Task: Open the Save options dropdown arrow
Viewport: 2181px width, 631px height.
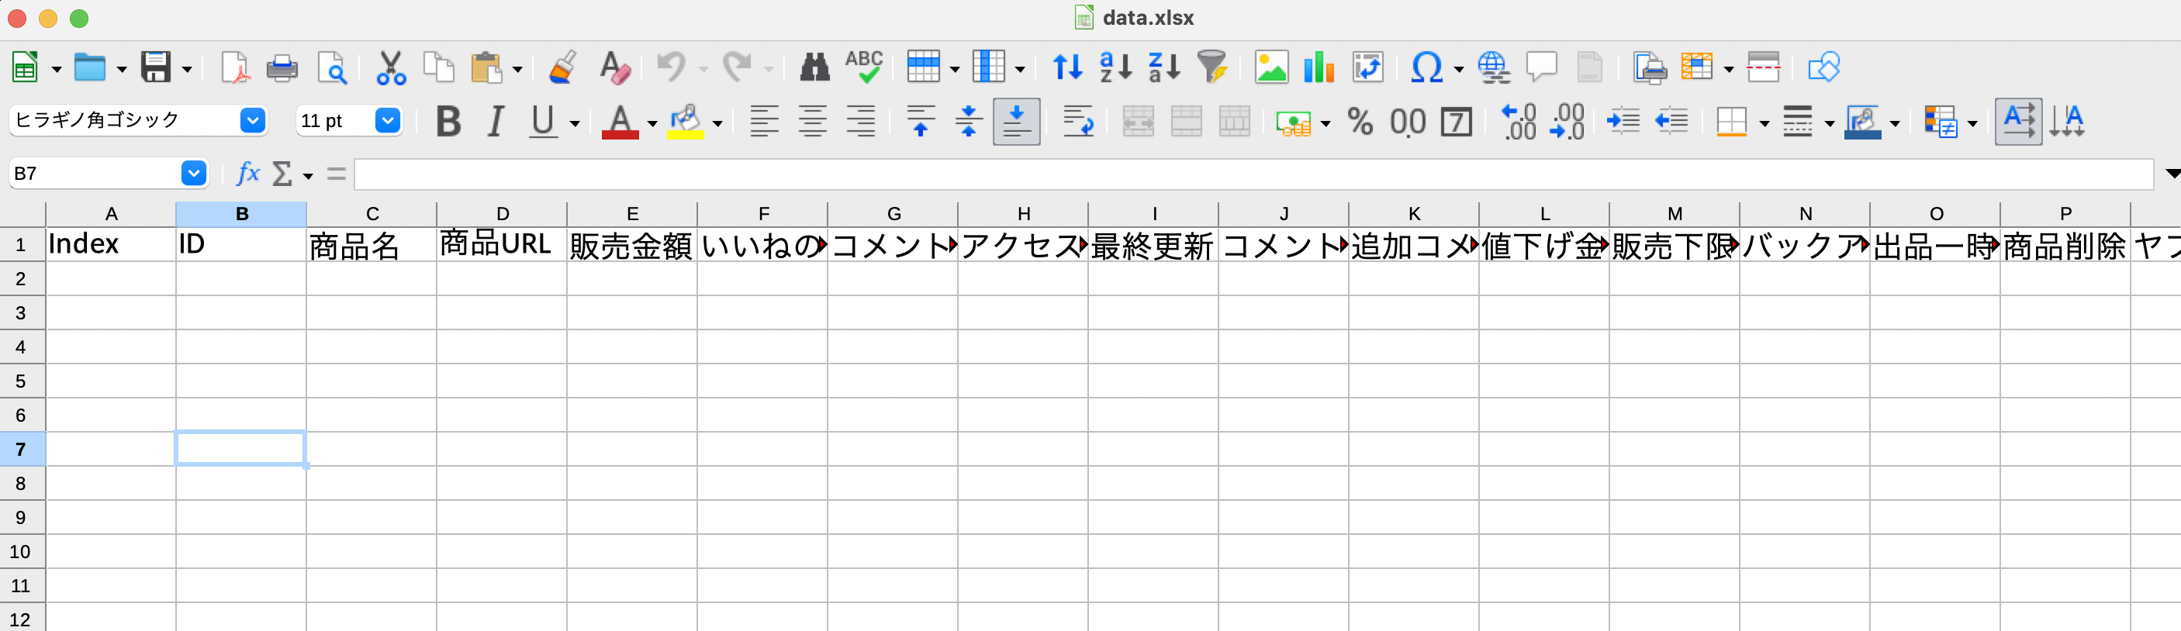Action: click(187, 69)
